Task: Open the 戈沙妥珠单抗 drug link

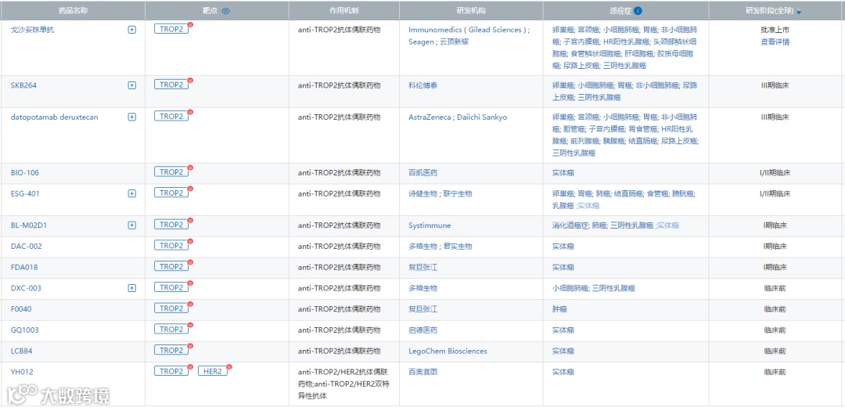Action: point(32,30)
